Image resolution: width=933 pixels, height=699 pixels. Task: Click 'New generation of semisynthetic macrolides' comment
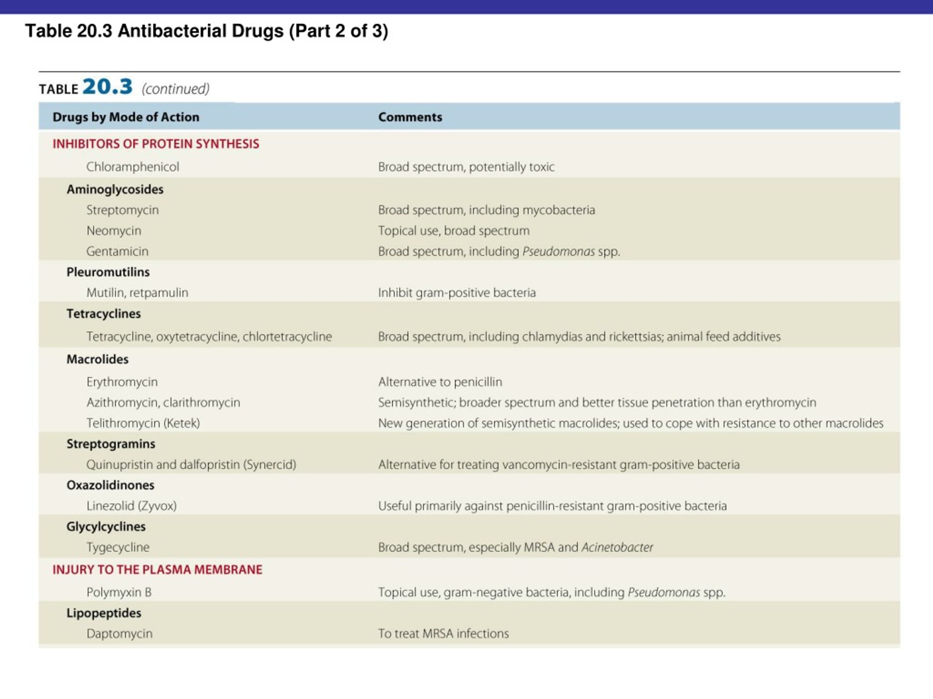pyautogui.click(x=631, y=423)
